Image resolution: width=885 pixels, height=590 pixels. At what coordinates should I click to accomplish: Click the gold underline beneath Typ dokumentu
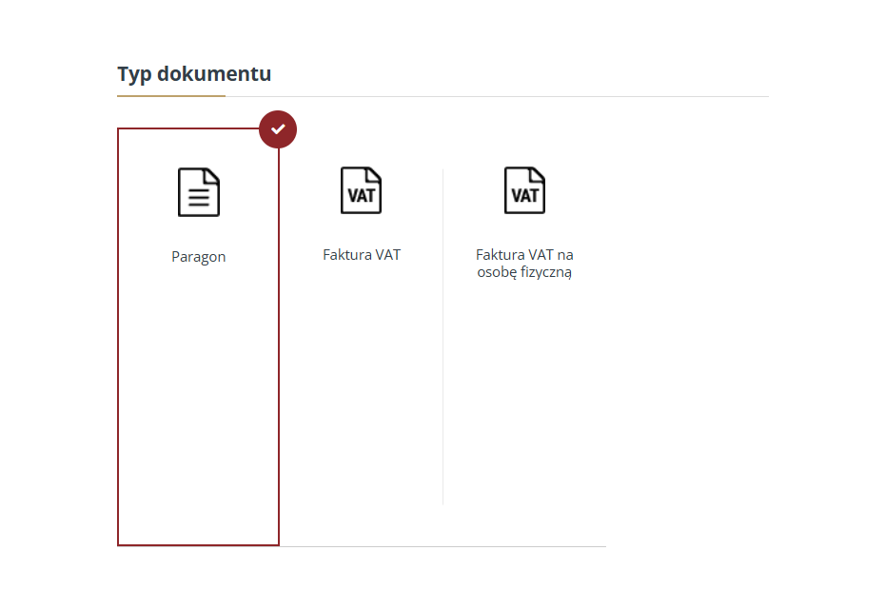(171, 96)
